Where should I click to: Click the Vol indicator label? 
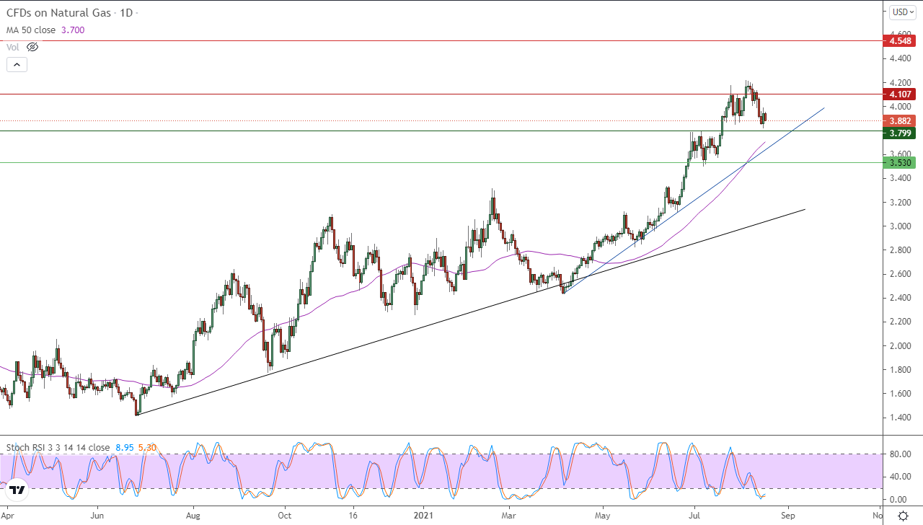pyautogui.click(x=13, y=47)
